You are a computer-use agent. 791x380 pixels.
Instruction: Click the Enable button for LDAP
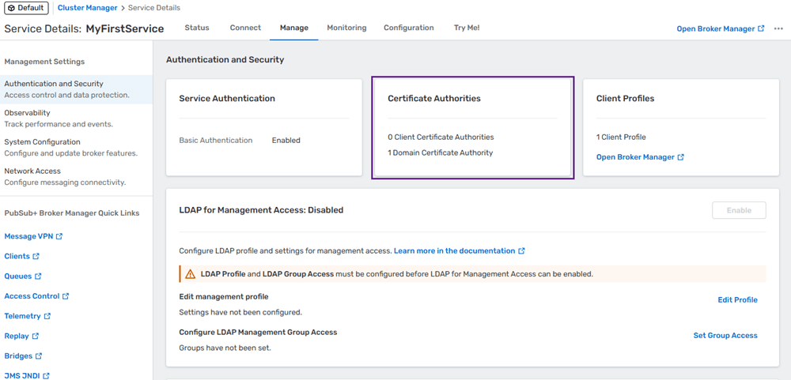point(739,211)
